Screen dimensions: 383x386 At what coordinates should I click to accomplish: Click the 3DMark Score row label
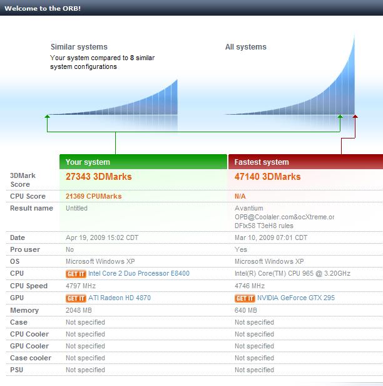[x=23, y=180]
